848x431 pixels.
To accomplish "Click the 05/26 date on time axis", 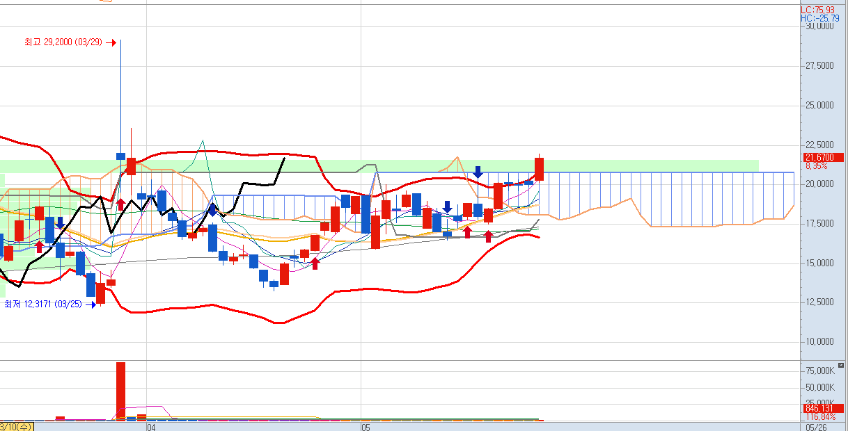I will pyautogui.click(x=817, y=427).
